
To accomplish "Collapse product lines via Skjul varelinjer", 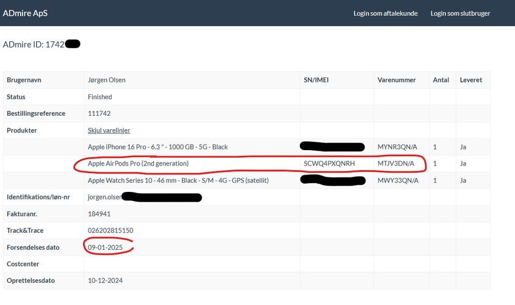I will tap(109, 130).
